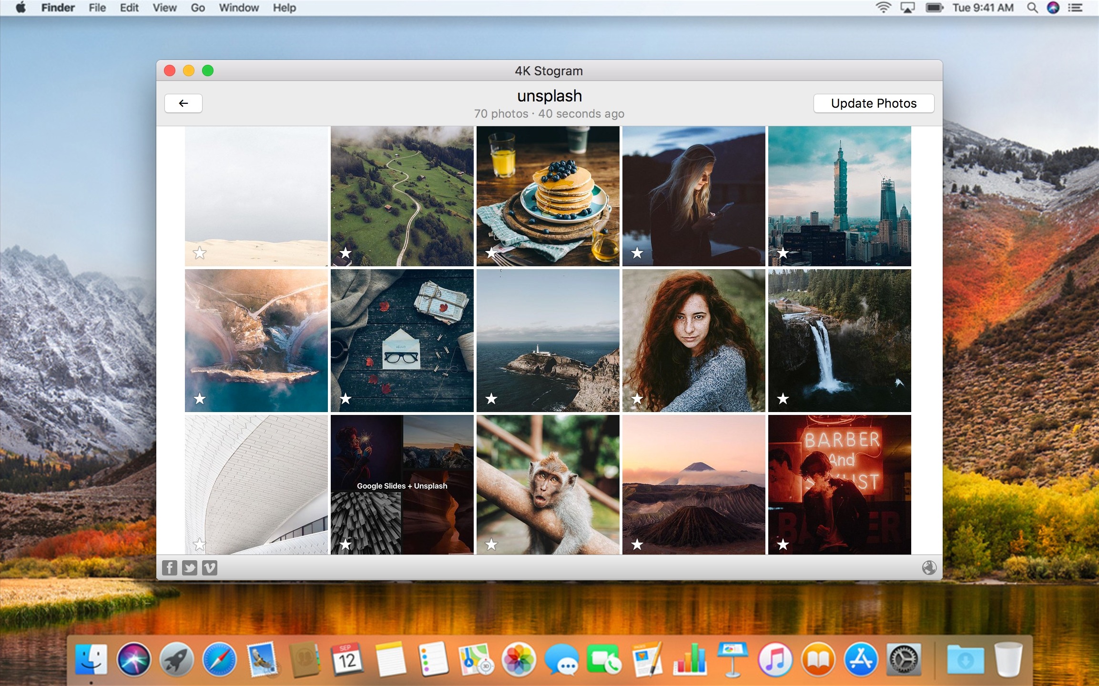Toggle star on Taipei tower photo

point(783,253)
